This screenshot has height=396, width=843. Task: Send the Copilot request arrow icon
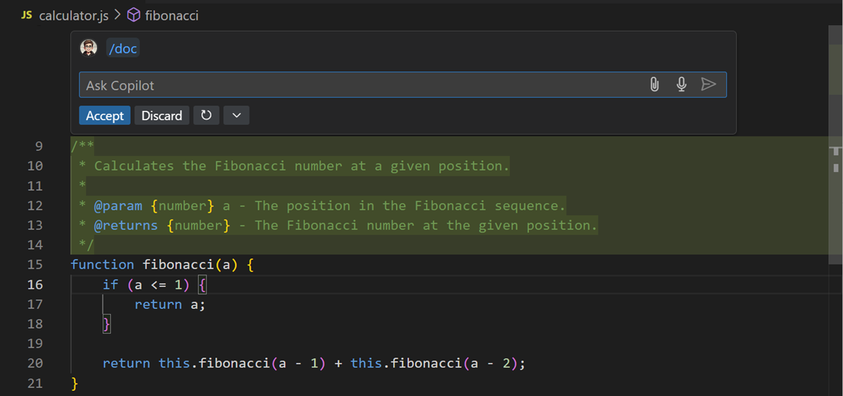708,85
